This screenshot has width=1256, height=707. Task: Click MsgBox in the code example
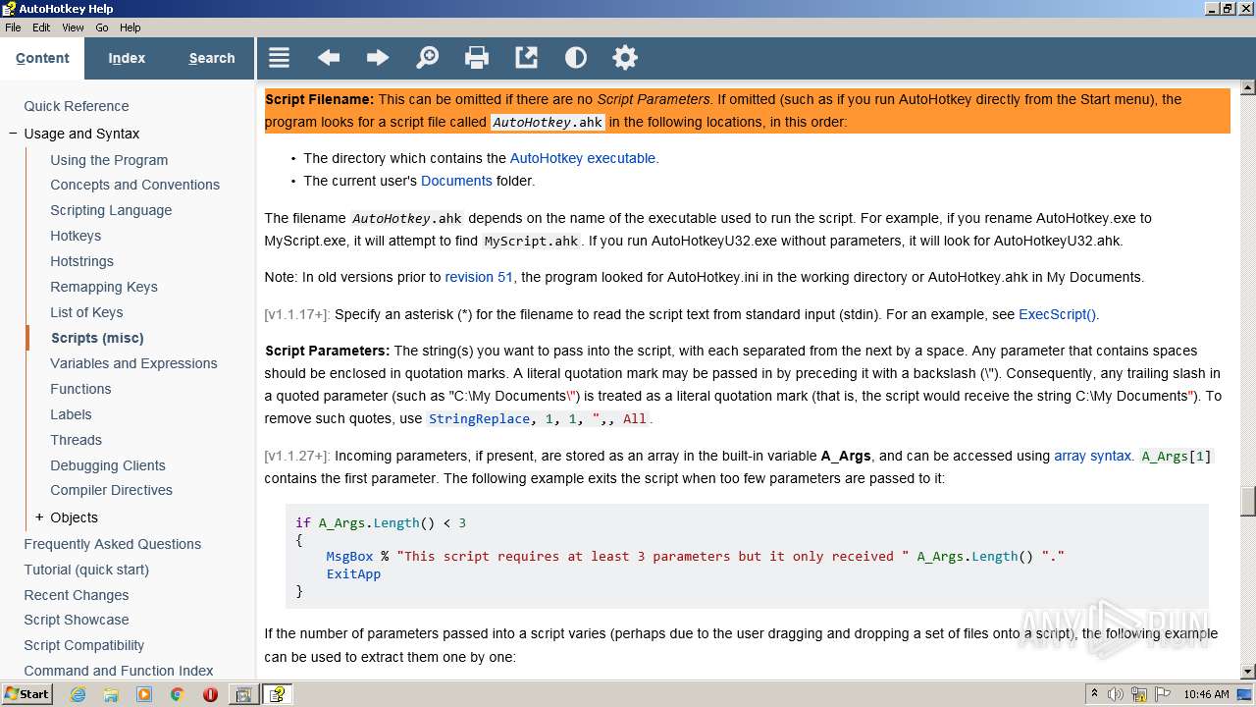(x=350, y=556)
